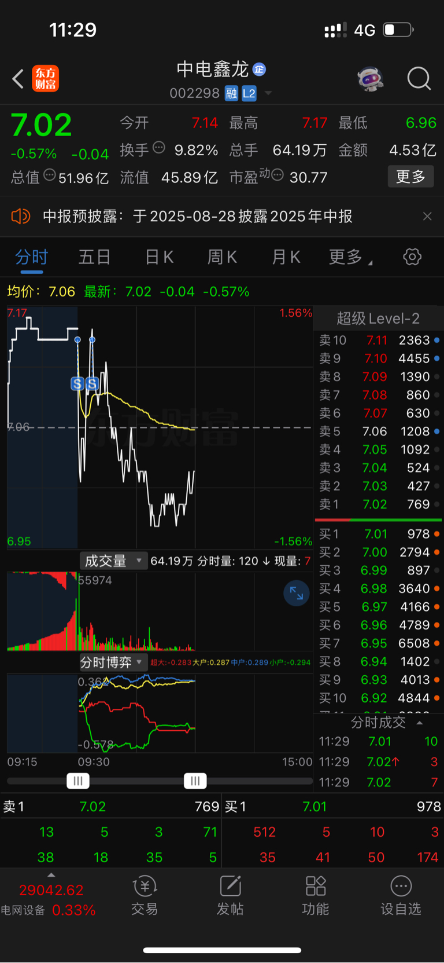Tap the 企 enterprise badge next to 中电鑫龙
444x963 pixels.
tap(259, 69)
